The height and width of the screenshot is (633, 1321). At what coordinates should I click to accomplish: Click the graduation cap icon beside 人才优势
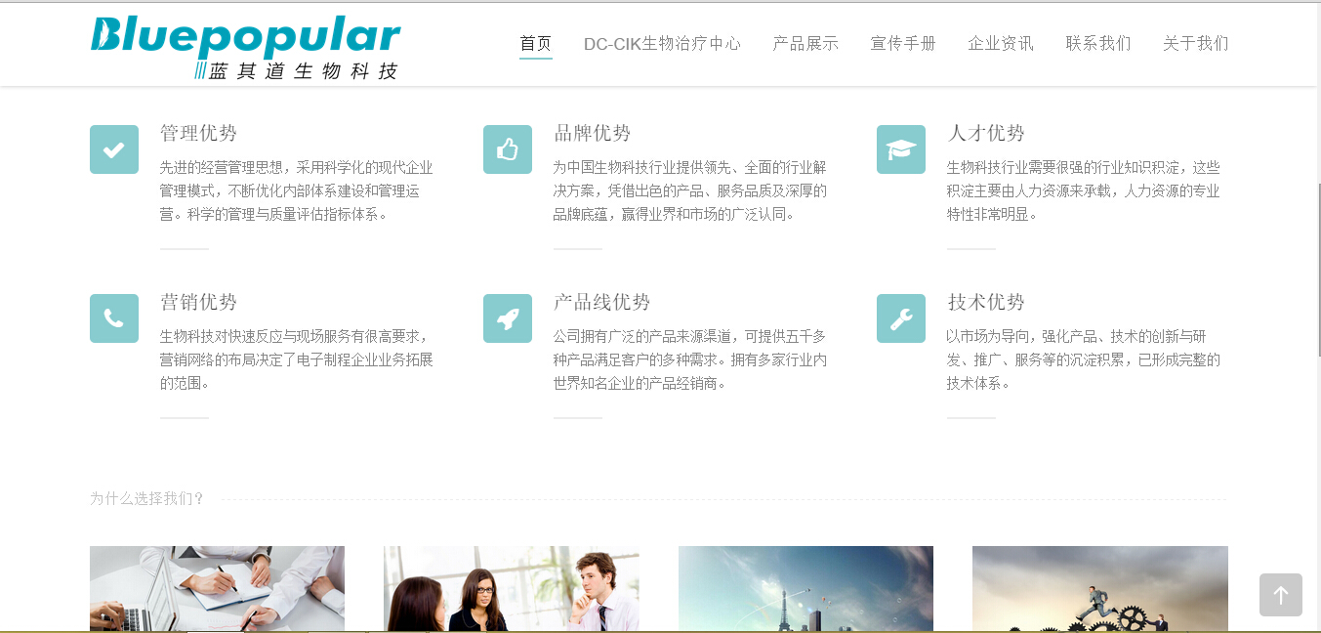(x=901, y=149)
